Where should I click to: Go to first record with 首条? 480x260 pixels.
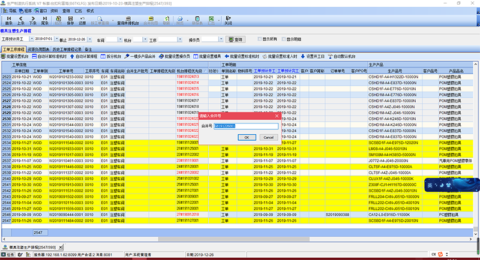(8, 20)
